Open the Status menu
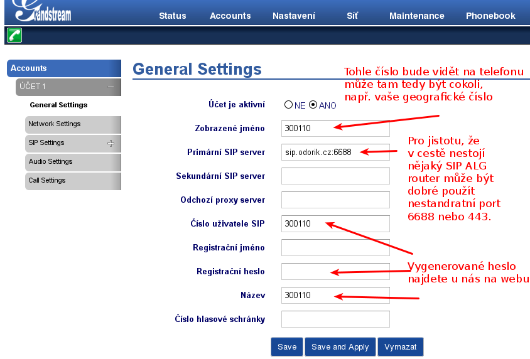This screenshot has height=359, width=530. click(x=172, y=16)
